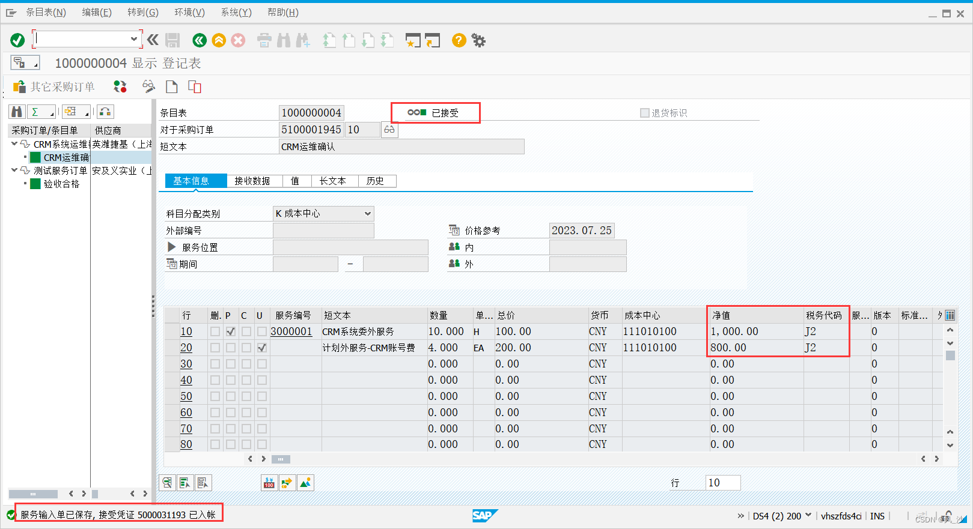Viewport: 973px width, 529px height.
Task: Click the table horizontal scroll thumb under the 短文本 column
Action: tap(281, 459)
